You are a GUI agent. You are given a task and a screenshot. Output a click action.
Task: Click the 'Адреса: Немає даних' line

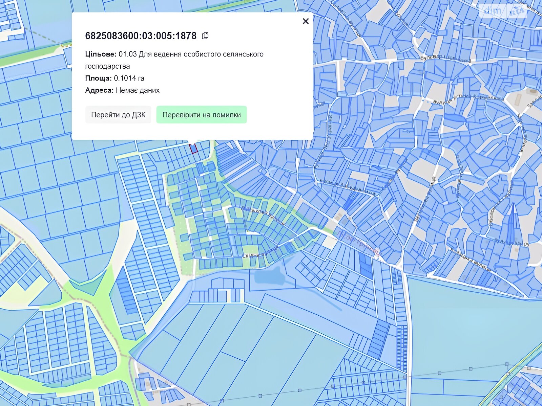[x=122, y=90]
